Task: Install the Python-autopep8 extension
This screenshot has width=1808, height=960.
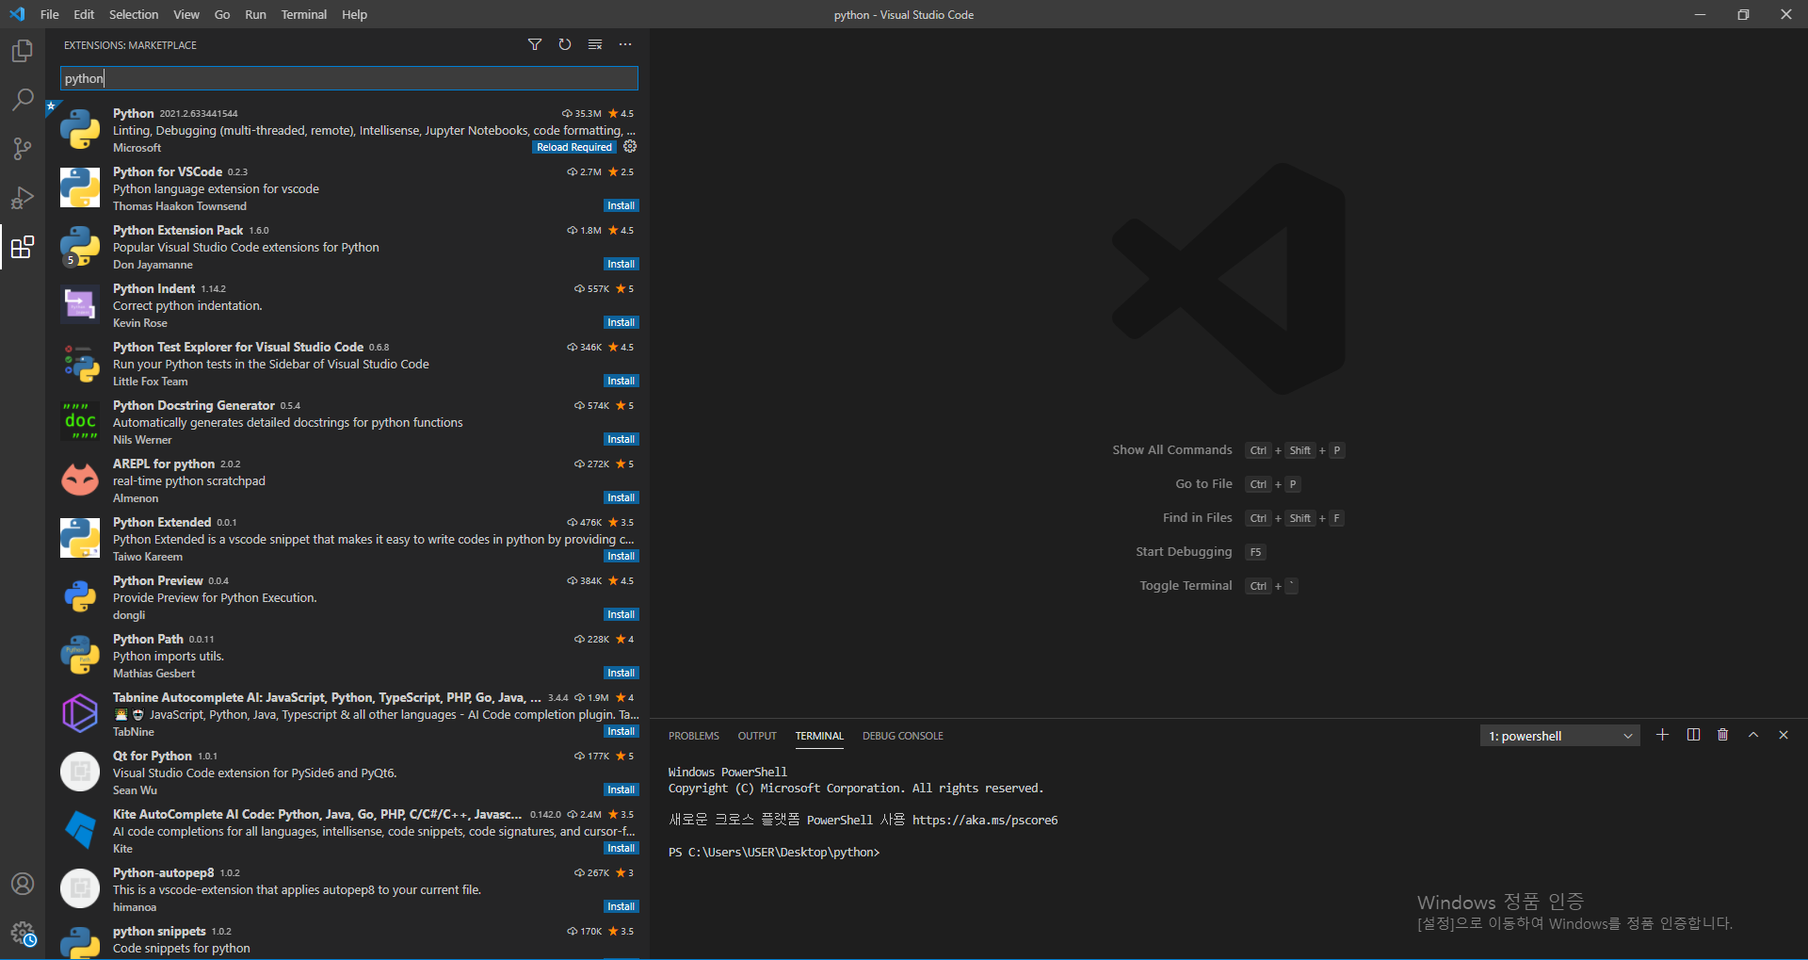Action: point(621,906)
